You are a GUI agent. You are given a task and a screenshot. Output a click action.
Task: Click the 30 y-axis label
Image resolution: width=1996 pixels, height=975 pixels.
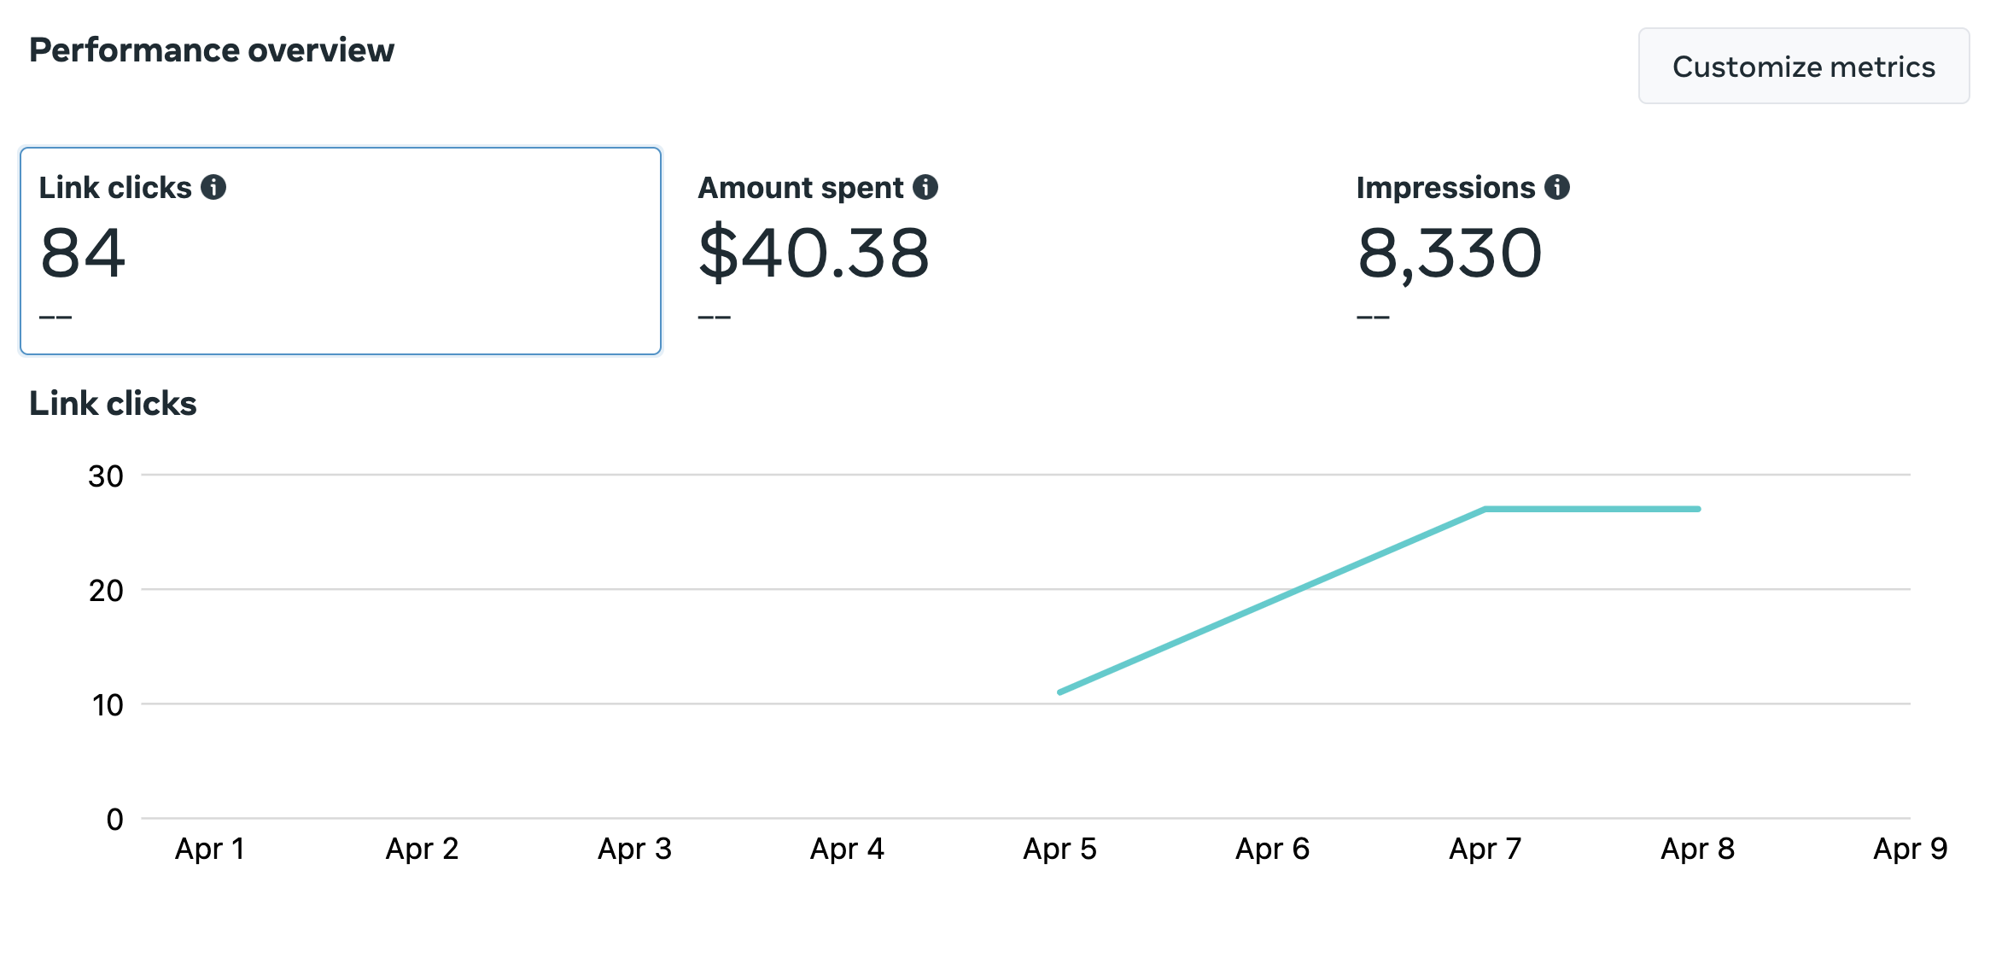pos(106,476)
